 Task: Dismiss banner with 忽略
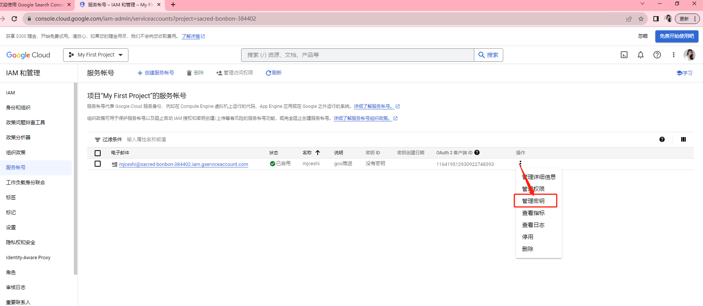643,36
